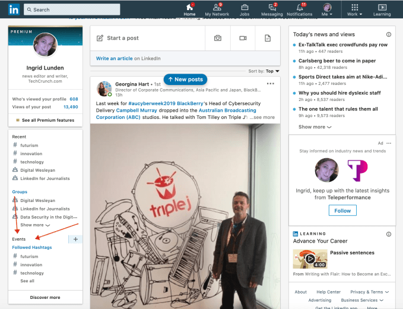Open the Campbell Murray mention link
This screenshot has height=309, width=403.
click(x=137, y=111)
